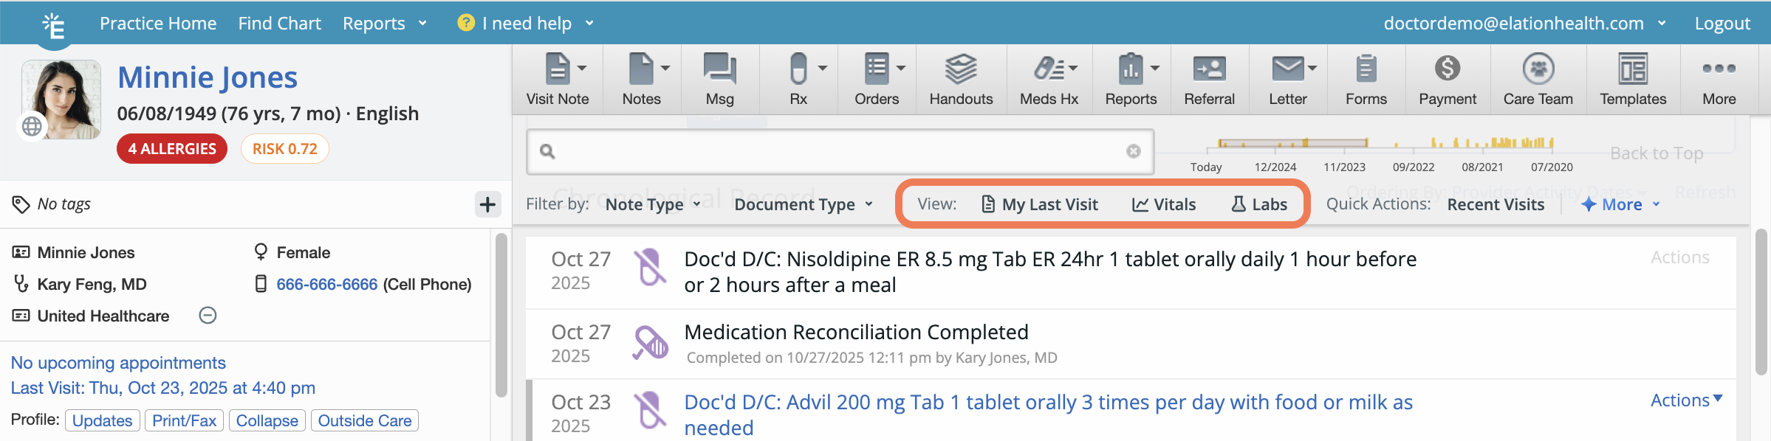
Task: Open Actions dropdown for Advil entry
Action: [1686, 400]
